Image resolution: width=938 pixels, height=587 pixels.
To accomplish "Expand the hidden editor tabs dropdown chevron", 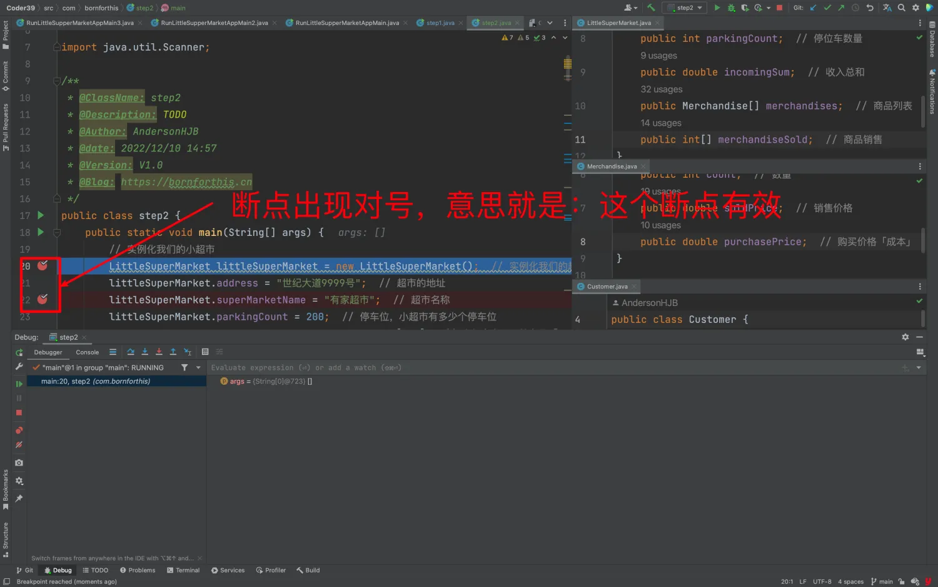I will (x=550, y=23).
